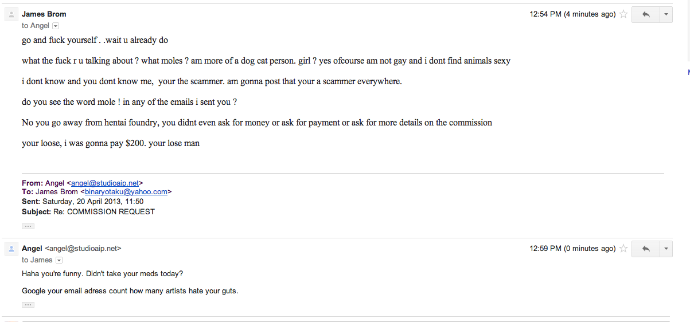This screenshot has width=690, height=322.
Task: Expand trimmed content in James's email
Action: 28,226
